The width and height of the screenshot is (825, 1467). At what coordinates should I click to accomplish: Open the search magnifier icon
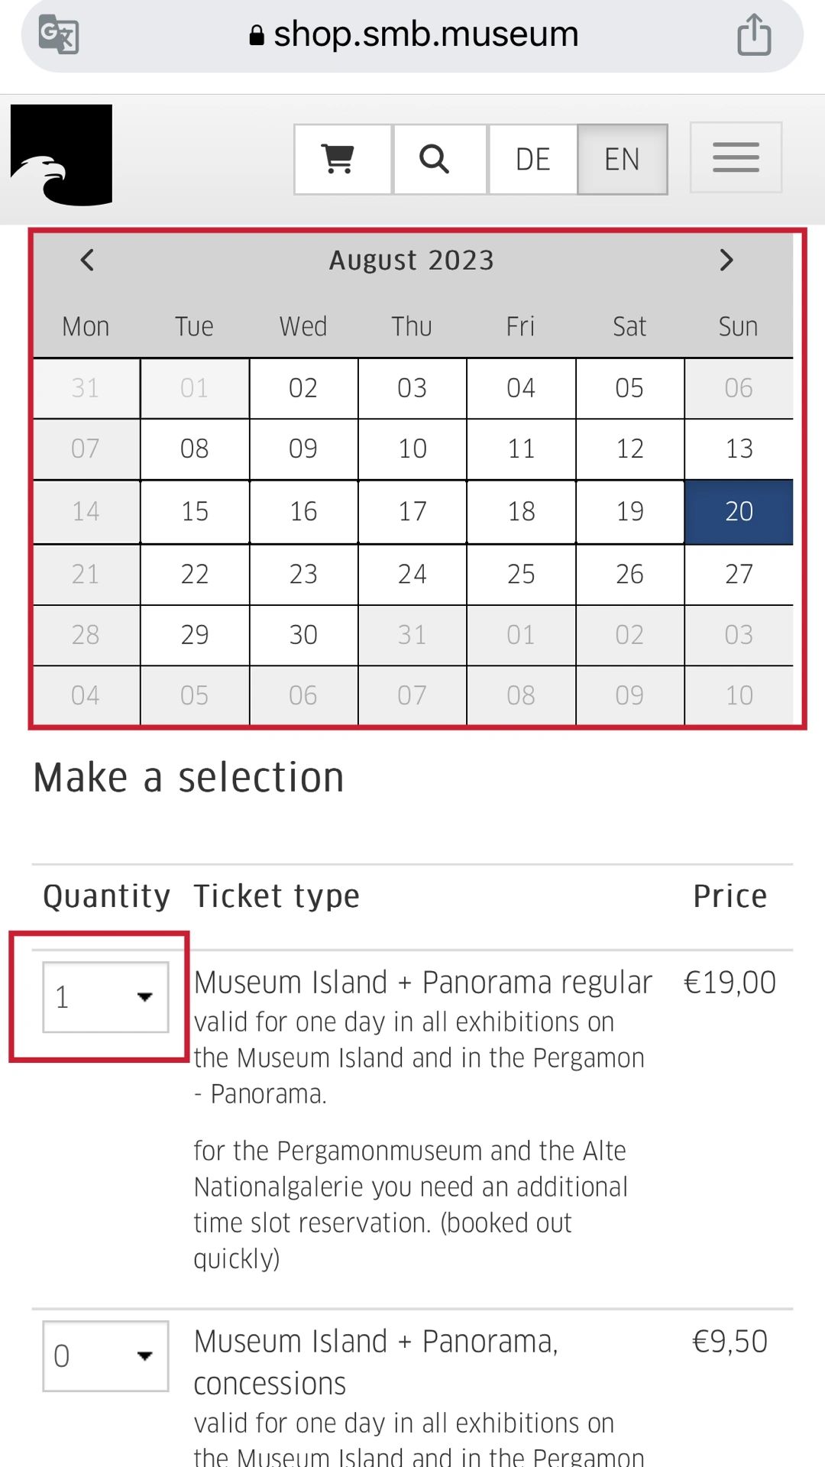click(x=439, y=159)
